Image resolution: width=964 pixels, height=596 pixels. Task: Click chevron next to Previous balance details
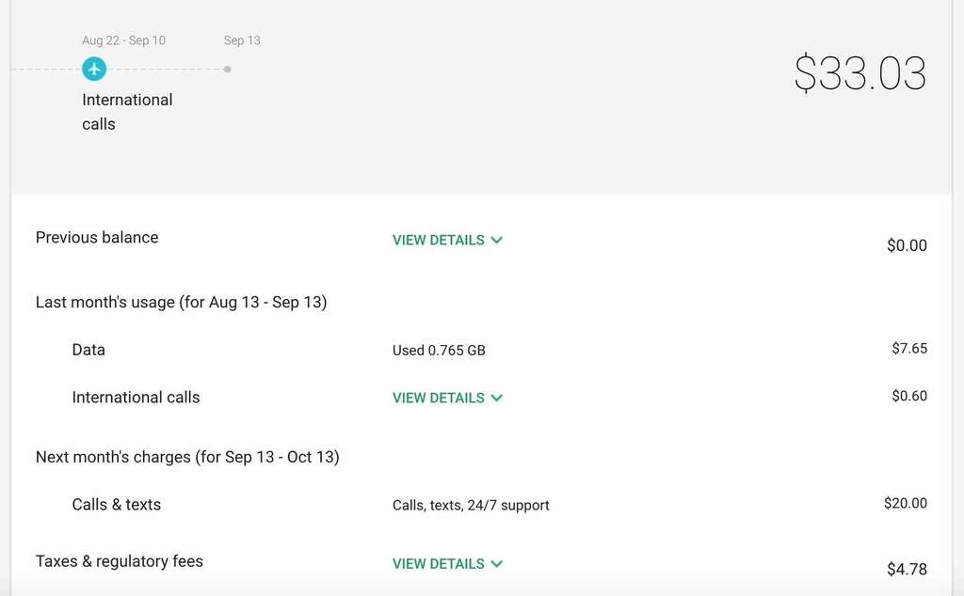pos(497,240)
